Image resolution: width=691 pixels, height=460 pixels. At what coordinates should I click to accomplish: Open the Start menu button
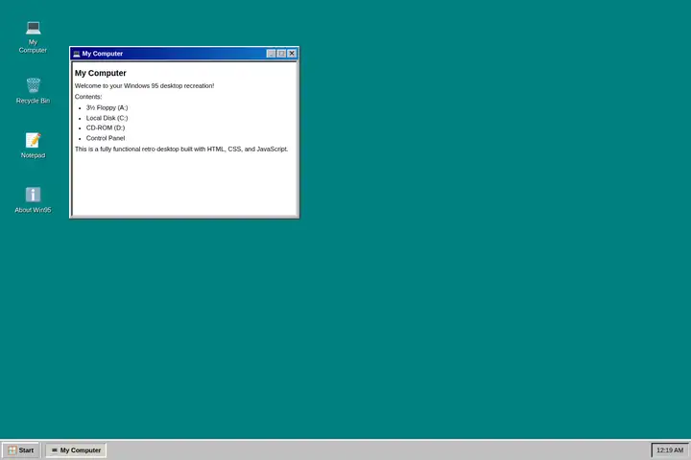coord(21,449)
